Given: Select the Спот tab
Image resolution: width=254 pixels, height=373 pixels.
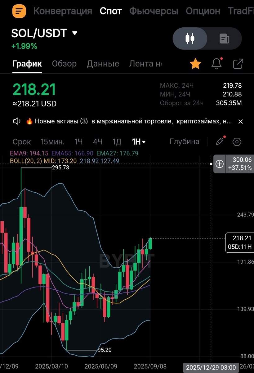Looking at the screenshot, I should point(111,11).
